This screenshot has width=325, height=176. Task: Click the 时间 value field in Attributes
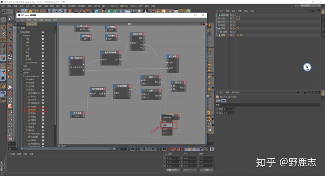pos(229,109)
